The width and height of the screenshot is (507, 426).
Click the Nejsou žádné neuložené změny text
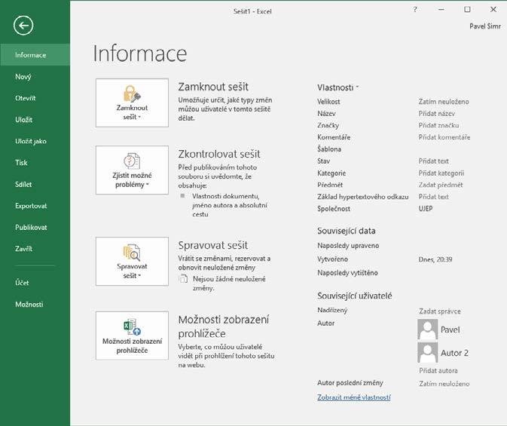tap(229, 283)
